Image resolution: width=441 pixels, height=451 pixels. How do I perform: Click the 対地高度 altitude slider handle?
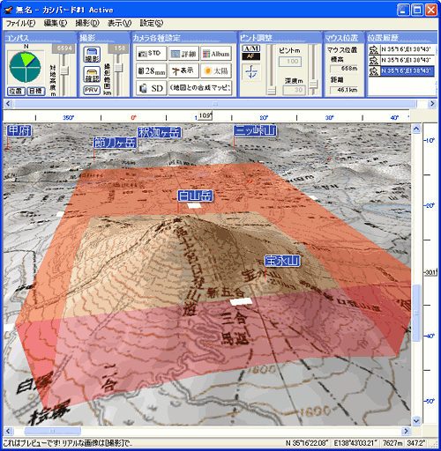point(64,70)
